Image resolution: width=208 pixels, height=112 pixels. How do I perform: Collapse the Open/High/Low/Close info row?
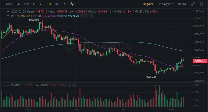(x=8, y=12)
